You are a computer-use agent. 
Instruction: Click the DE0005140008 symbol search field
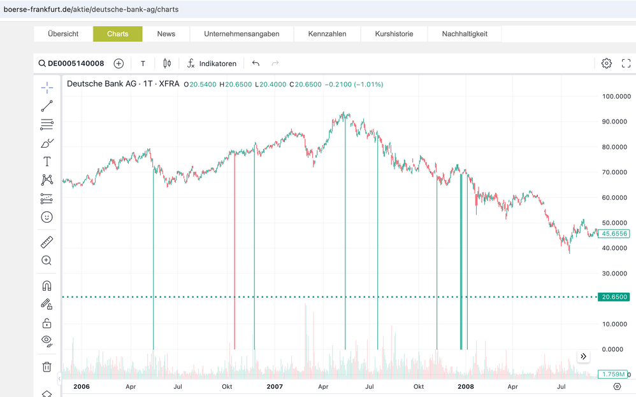click(x=71, y=63)
